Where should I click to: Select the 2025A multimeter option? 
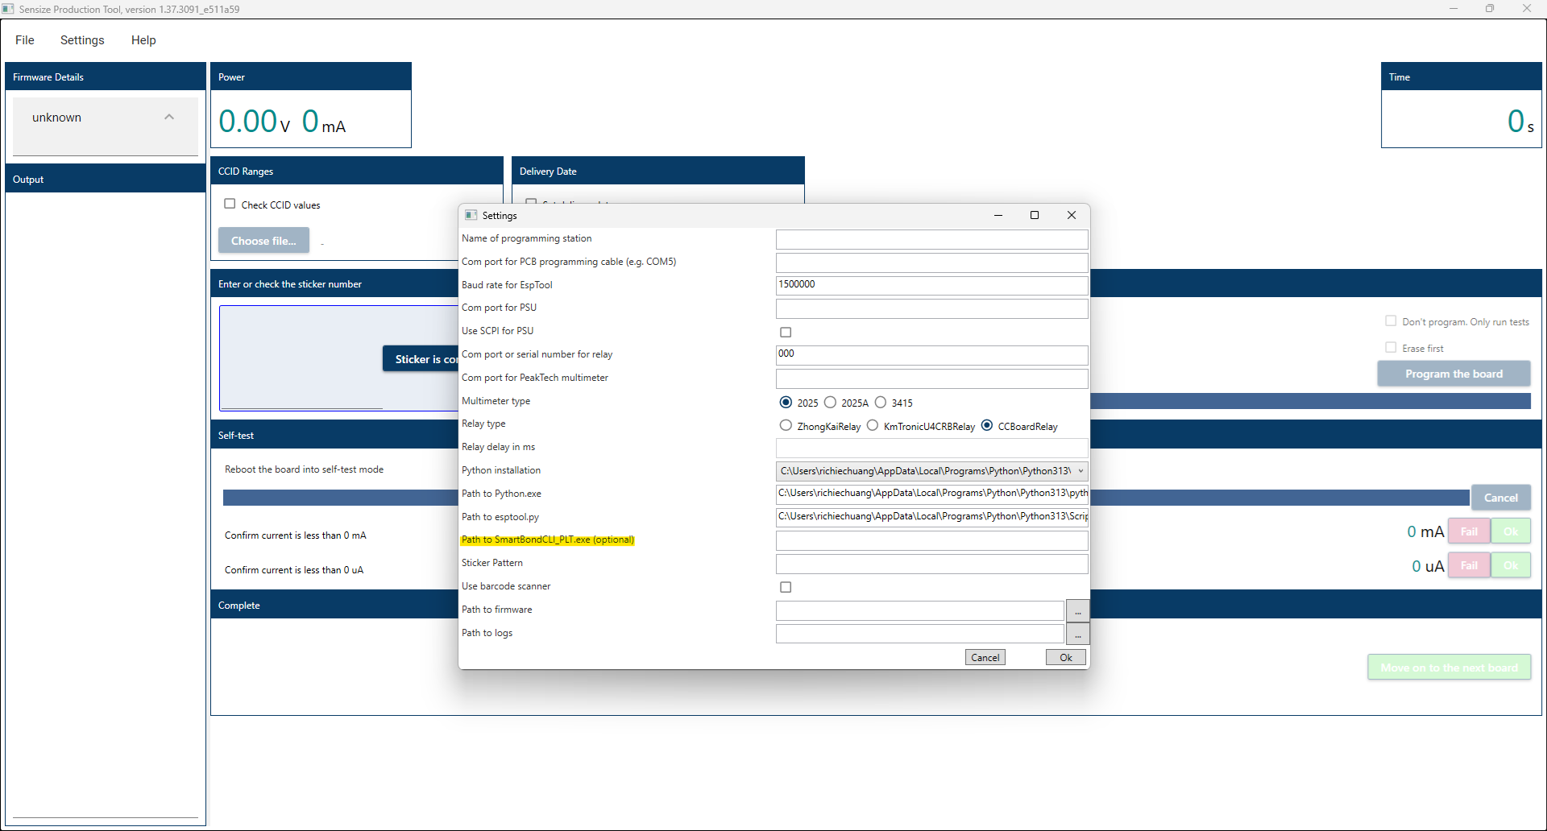point(832,402)
